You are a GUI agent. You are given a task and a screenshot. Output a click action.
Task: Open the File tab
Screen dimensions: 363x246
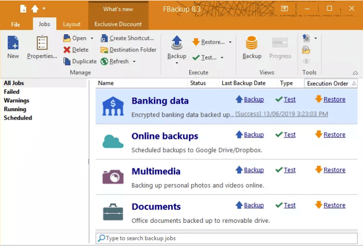click(15, 24)
